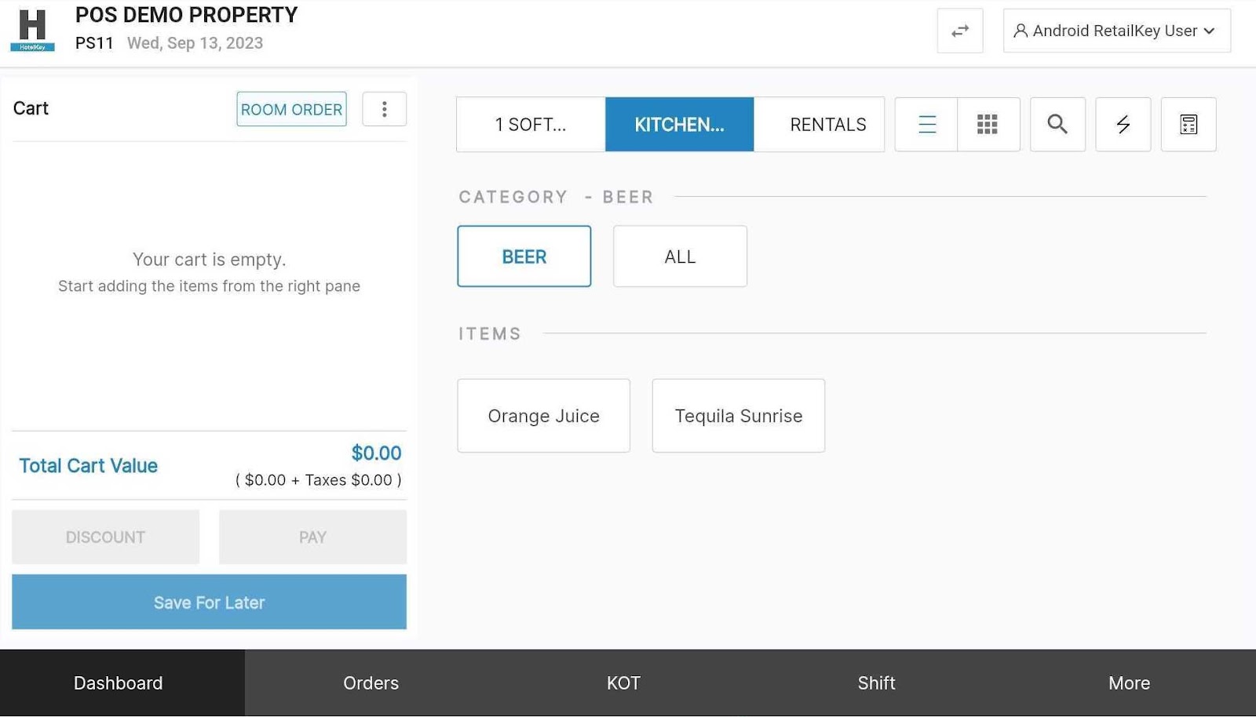Show ALL categories
The image size is (1256, 717).
680,257
